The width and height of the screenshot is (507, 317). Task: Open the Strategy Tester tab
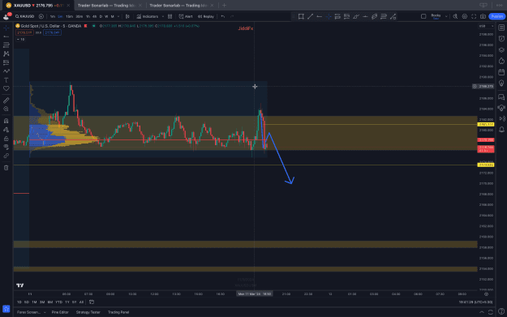[88, 312]
